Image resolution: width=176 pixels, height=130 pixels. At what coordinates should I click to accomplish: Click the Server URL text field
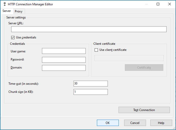coord(89,29)
